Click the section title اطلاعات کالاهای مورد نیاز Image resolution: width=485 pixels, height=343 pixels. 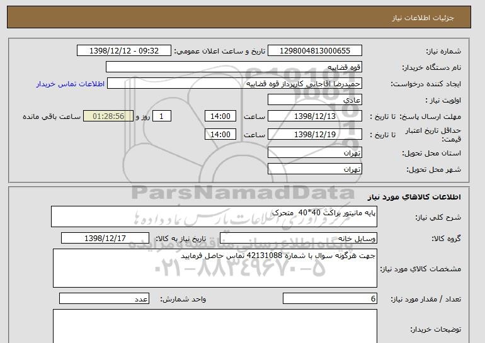414,197
